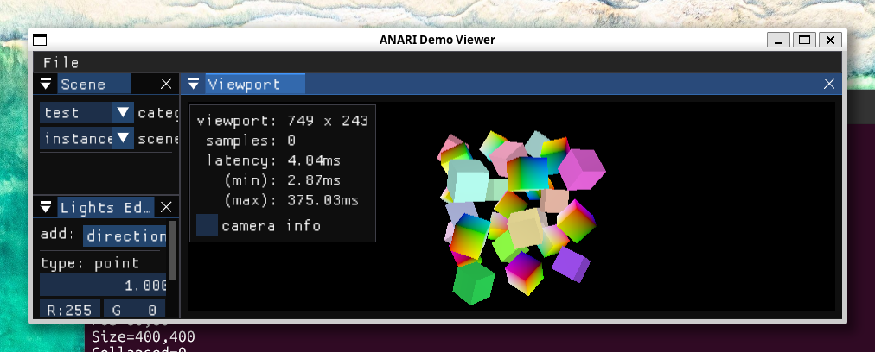The width and height of the screenshot is (875, 352).
Task: Click the add directional light button
Action: click(125, 236)
